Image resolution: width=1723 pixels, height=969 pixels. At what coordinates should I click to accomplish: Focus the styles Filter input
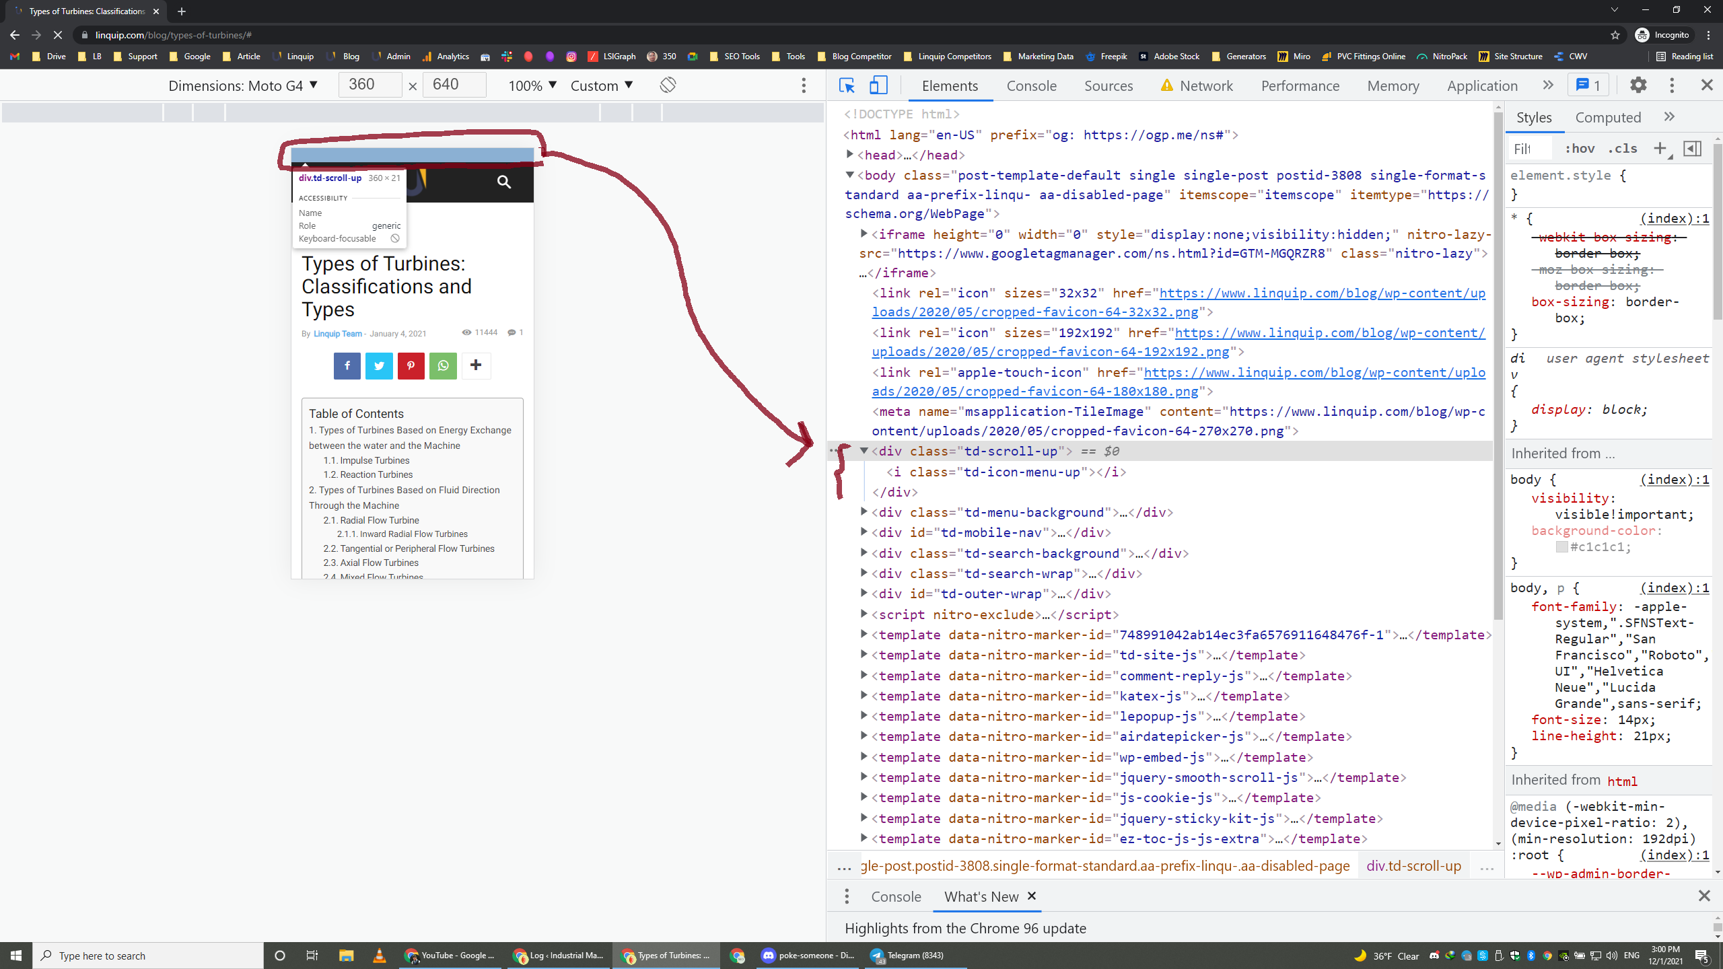(1529, 149)
